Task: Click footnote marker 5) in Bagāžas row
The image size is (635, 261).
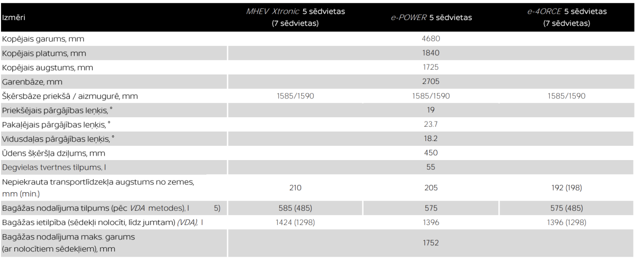Action: tap(217, 209)
